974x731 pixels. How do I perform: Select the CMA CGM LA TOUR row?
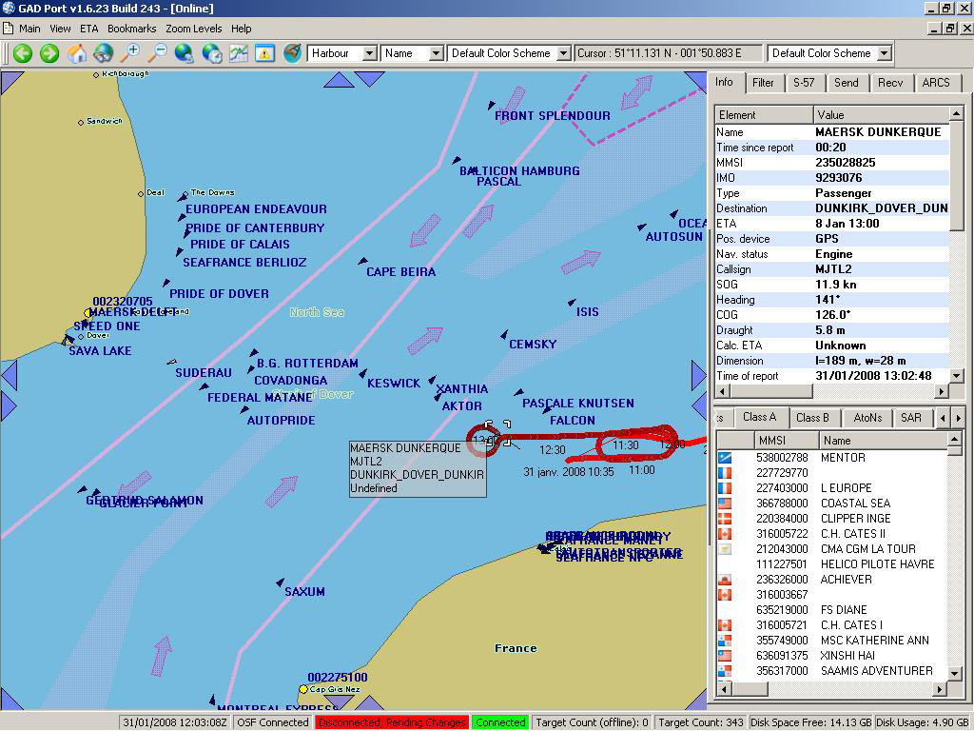[x=832, y=549]
